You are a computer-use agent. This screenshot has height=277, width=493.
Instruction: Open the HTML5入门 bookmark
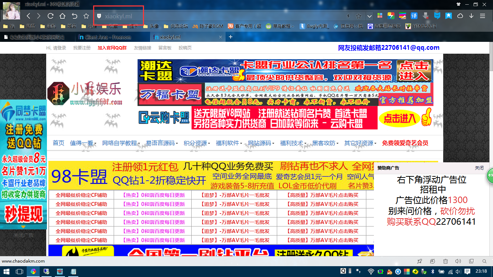pyautogui.click(x=421, y=26)
